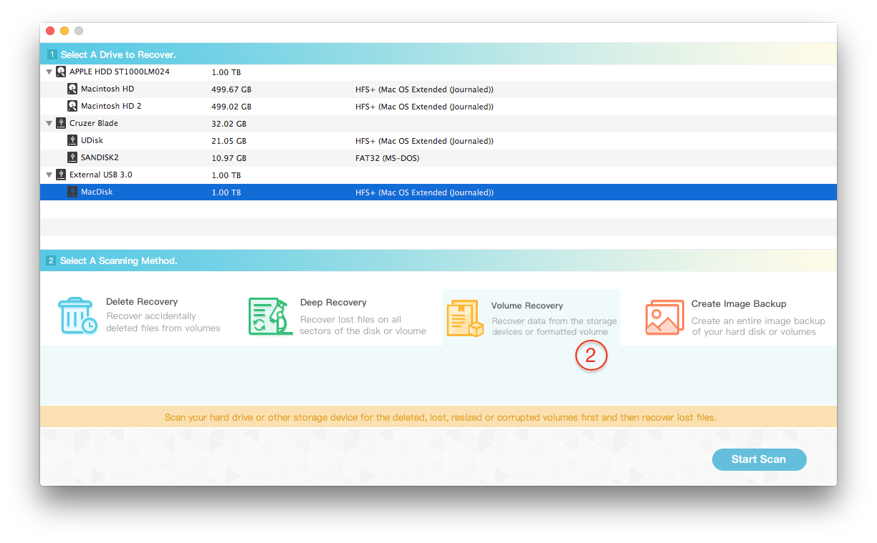Click the FAT32 (MS-DOS) file system cell
Viewport: 877px width, 543px height.
(x=388, y=158)
